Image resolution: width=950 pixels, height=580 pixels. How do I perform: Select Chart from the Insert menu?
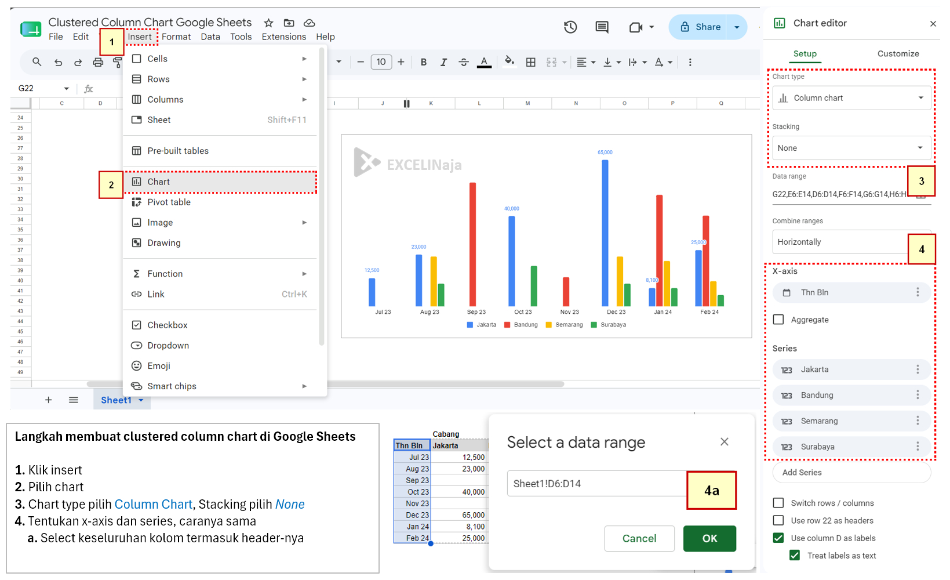click(x=221, y=182)
